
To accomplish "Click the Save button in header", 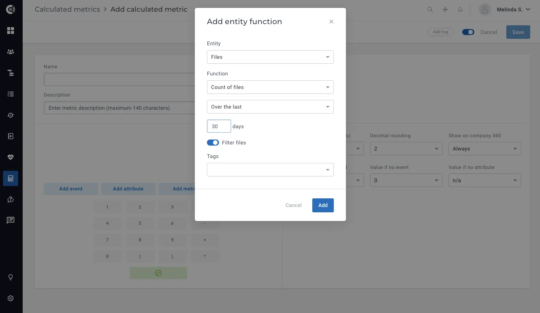I will pyautogui.click(x=518, y=32).
